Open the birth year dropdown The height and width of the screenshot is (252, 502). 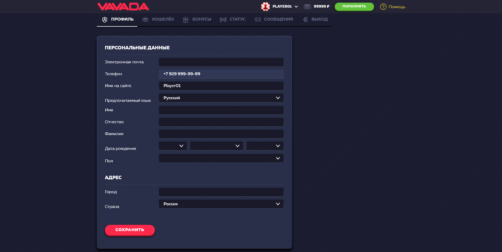[x=265, y=146]
